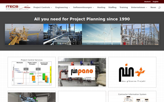Open the search magnifier icon
Viewport: 164px width, 102px height.
pos(159,8)
